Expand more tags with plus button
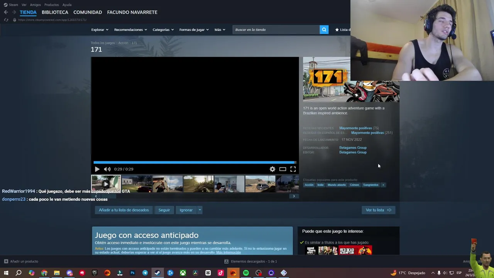494x278 pixels. click(383, 185)
